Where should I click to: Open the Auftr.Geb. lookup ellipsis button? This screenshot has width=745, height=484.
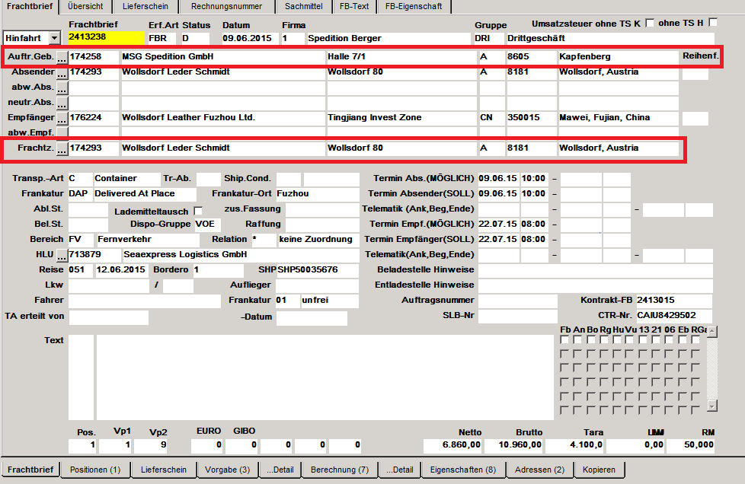tap(62, 57)
